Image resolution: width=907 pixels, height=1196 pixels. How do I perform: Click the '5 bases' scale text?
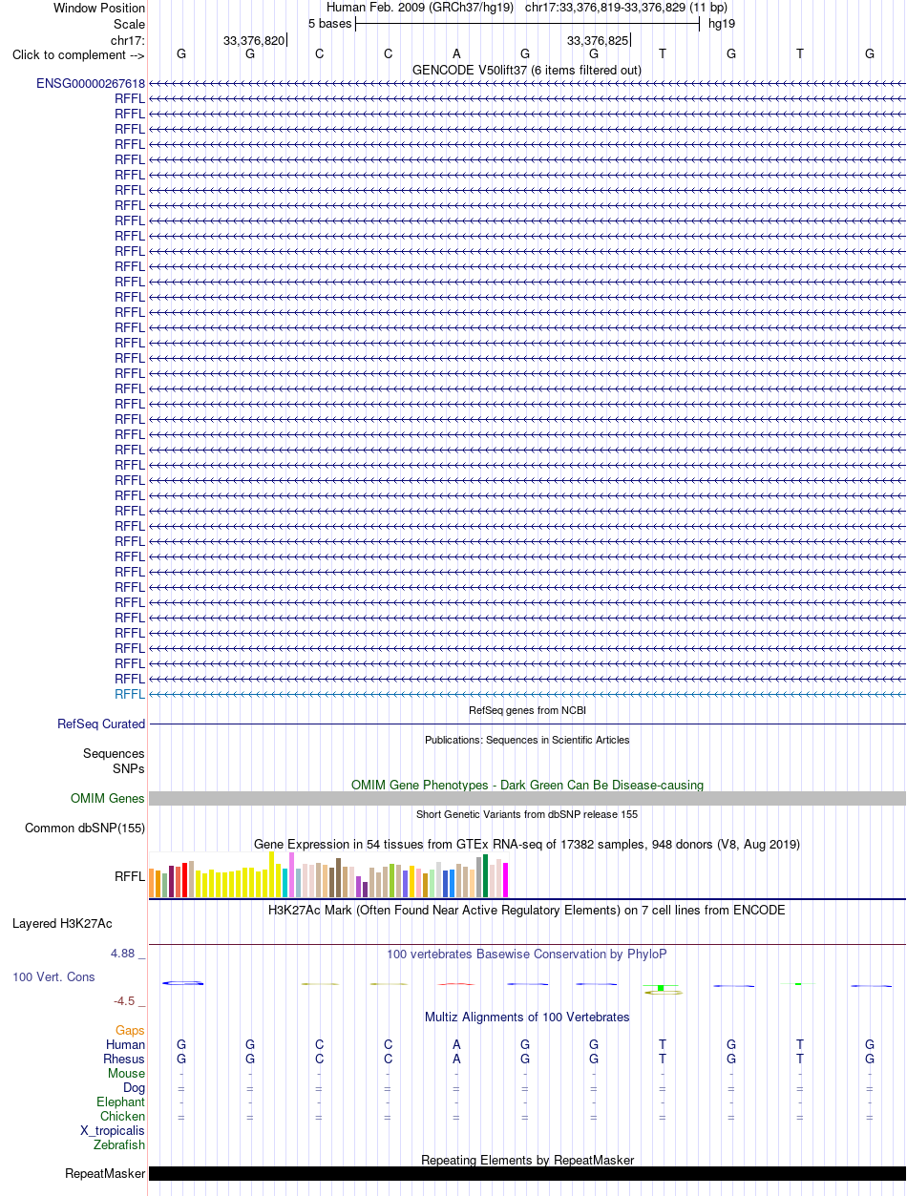pos(329,23)
